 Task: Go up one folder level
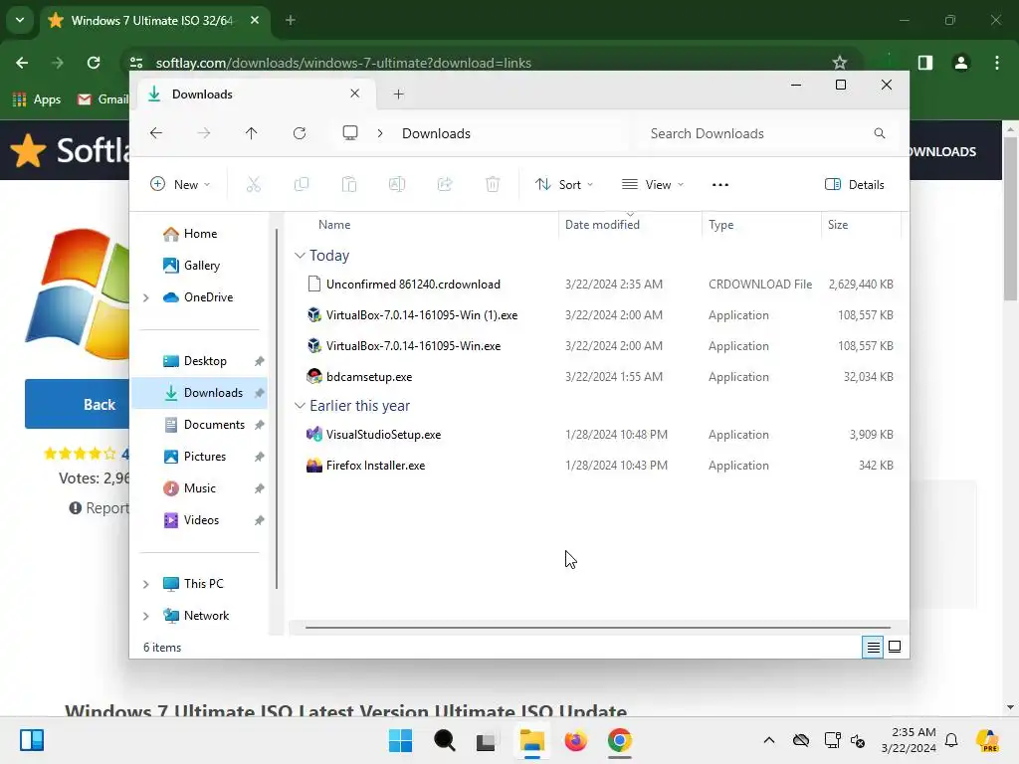tap(252, 133)
